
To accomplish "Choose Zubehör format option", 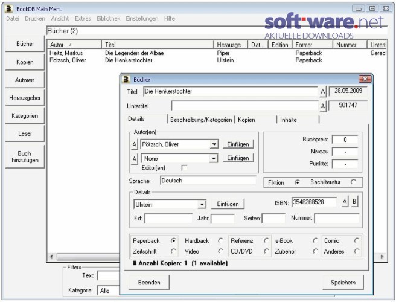I will pos(315,251).
